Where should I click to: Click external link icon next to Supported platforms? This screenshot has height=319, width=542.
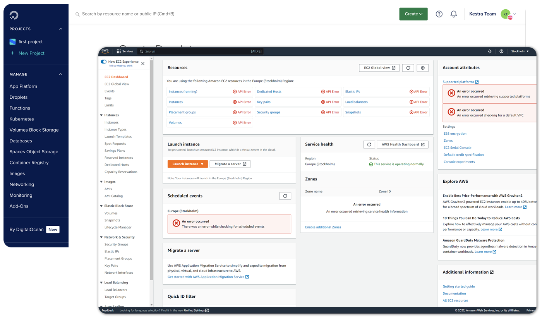point(477,82)
